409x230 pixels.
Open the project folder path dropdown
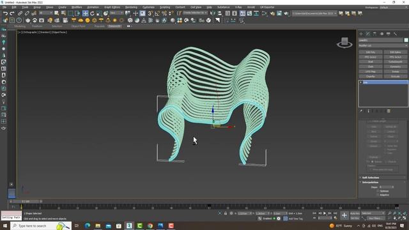tap(314, 13)
